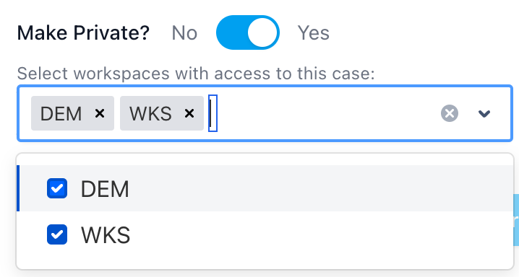
Task: Click the WKS tag label in the field
Action: coord(150,114)
